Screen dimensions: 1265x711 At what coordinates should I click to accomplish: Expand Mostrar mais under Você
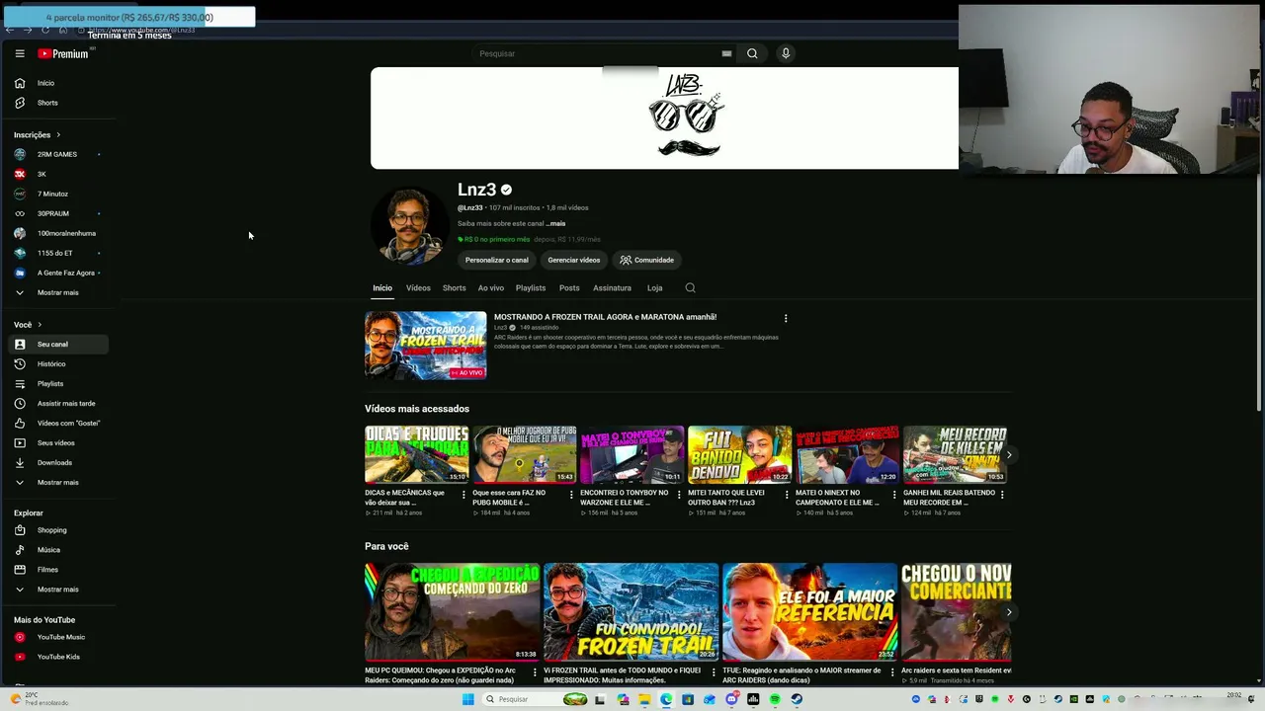point(58,482)
